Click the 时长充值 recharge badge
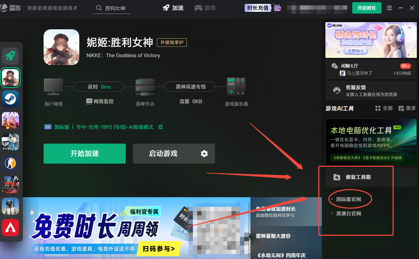 pos(258,8)
